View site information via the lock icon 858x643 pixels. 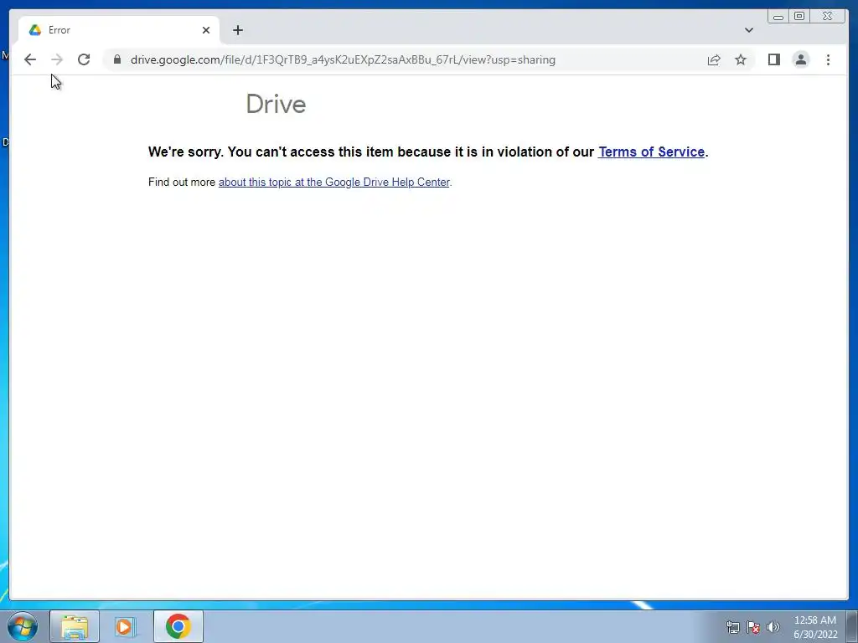point(117,59)
